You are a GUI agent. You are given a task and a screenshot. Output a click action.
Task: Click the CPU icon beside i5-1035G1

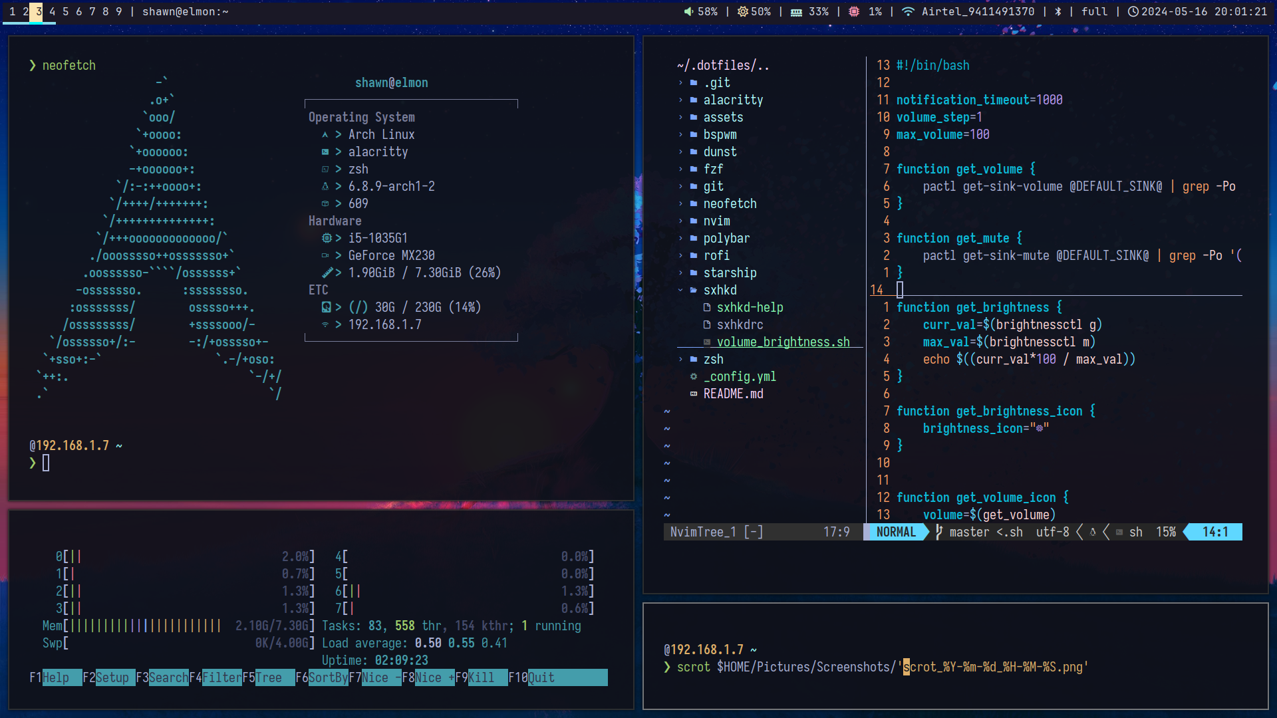tap(326, 238)
